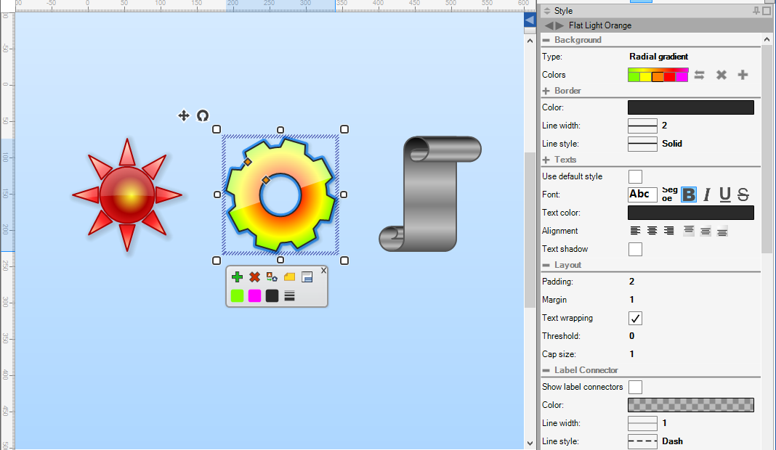The width and height of the screenshot is (776, 450).
Task: Uncheck Text wrapping checkbox
Action: click(x=635, y=318)
